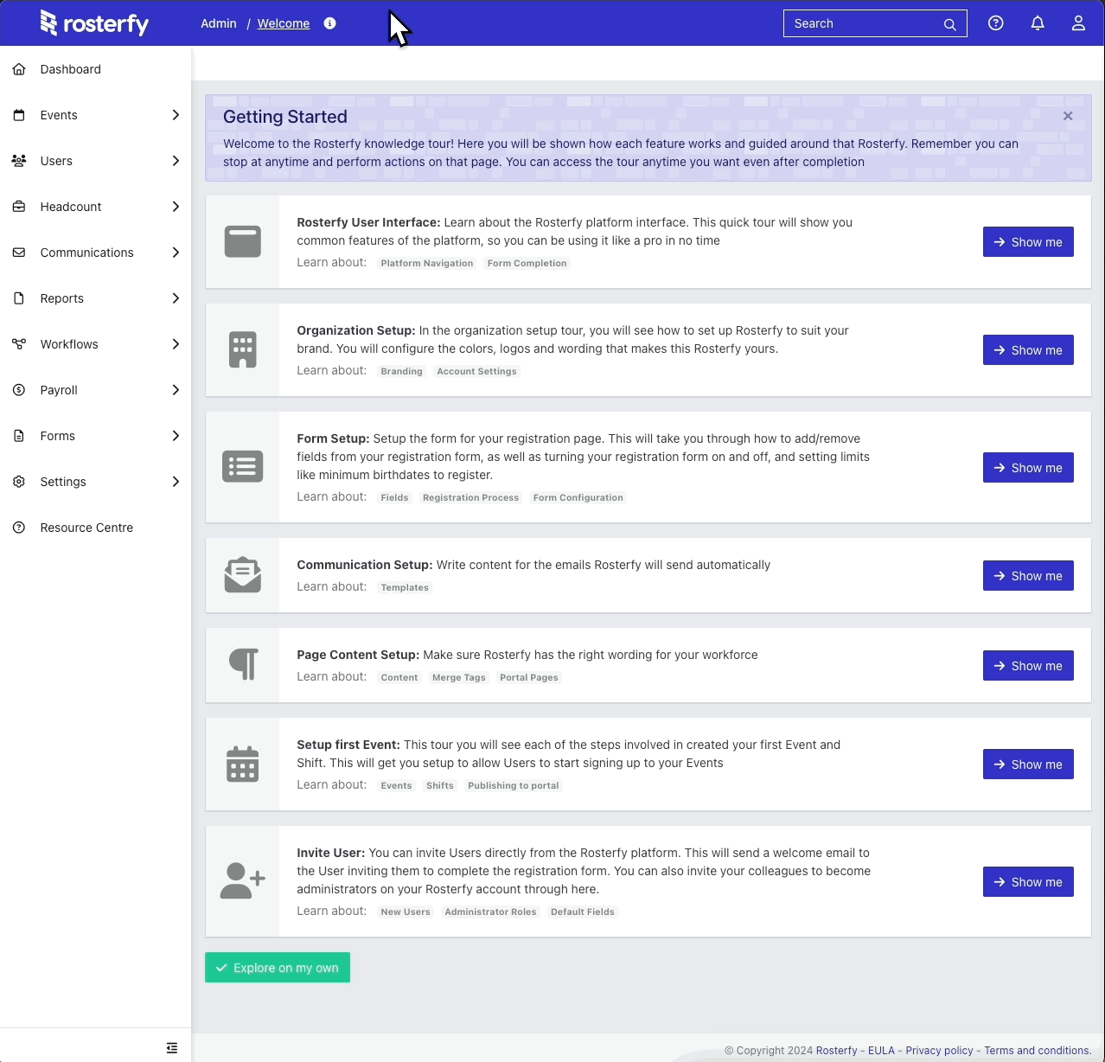Open the notifications bell icon
This screenshot has height=1062, width=1105.
point(1038,23)
